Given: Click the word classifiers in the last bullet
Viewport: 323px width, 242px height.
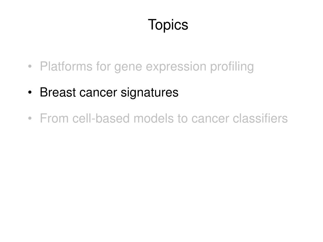Looking at the screenshot, I should coord(260,118).
